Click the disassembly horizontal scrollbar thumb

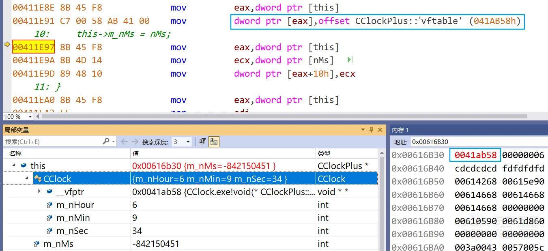pyautogui.click(x=284, y=117)
